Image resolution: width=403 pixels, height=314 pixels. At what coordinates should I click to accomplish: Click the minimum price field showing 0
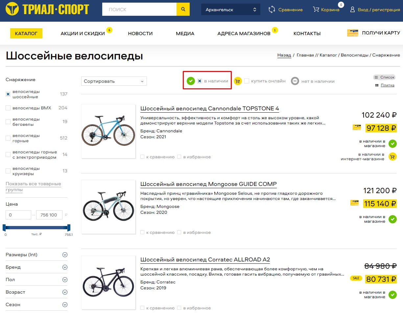(x=18, y=215)
